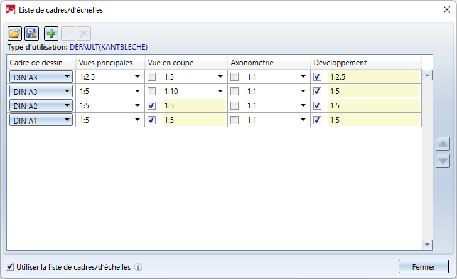Uncheck Développement checkbox for DIN A1 row
The height and width of the screenshot is (279, 457).
(318, 120)
